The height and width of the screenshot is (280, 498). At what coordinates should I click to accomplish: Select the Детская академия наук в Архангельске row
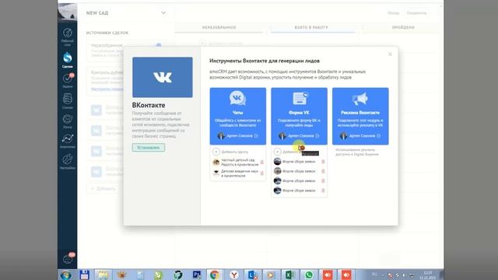tap(237, 173)
